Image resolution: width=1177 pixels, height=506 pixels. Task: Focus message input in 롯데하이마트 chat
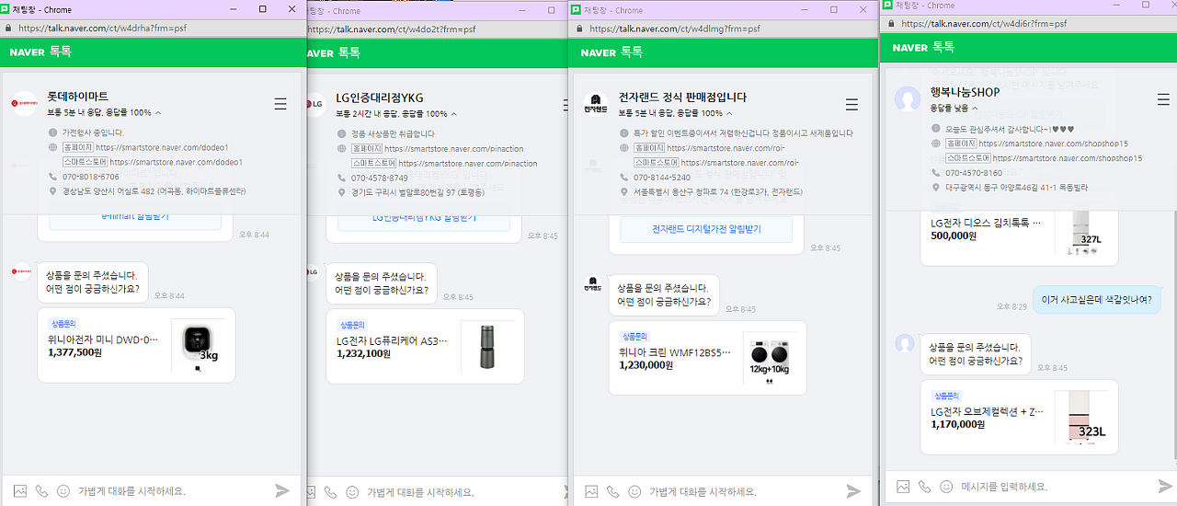click(171, 491)
